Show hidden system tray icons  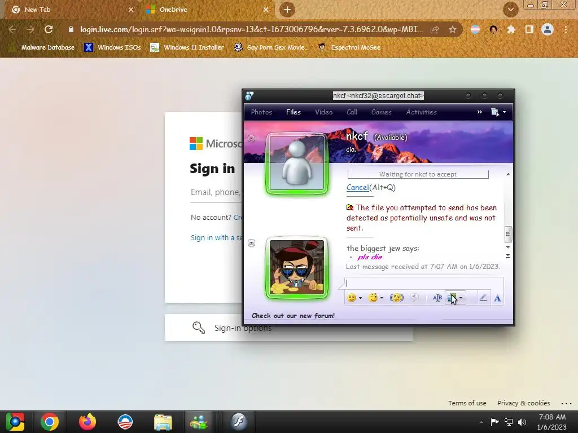tap(481, 422)
